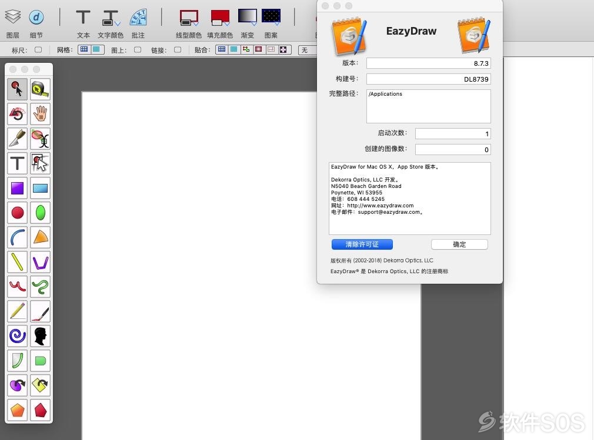Image resolution: width=594 pixels, height=440 pixels.
Task: Select the green ellipse tool
Action: 40,213
